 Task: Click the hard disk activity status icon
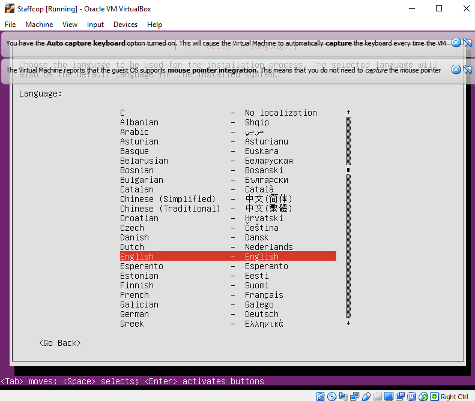click(320, 396)
